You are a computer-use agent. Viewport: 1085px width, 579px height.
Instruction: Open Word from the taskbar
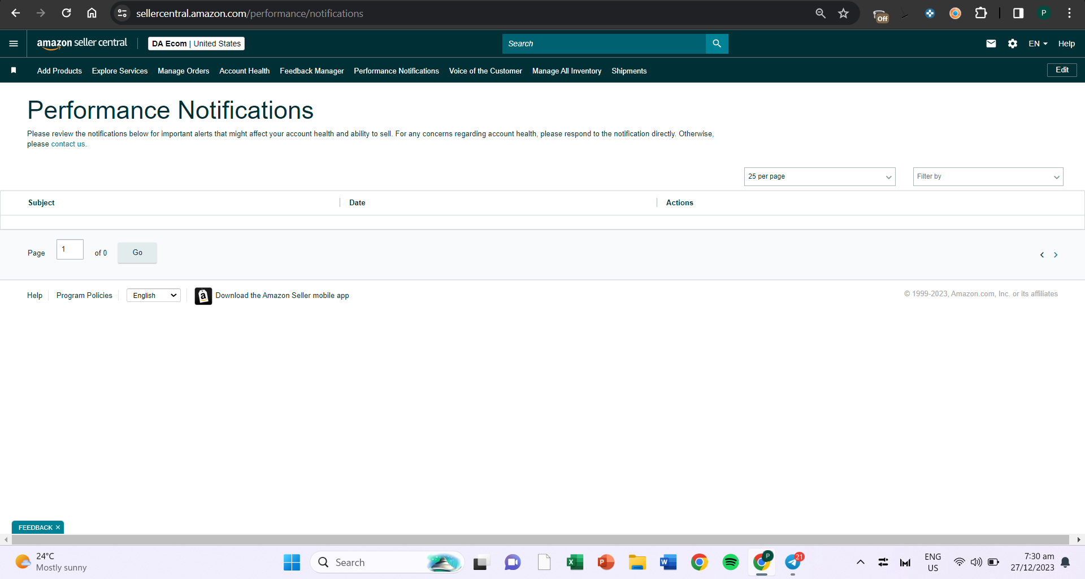[x=668, y=563]
